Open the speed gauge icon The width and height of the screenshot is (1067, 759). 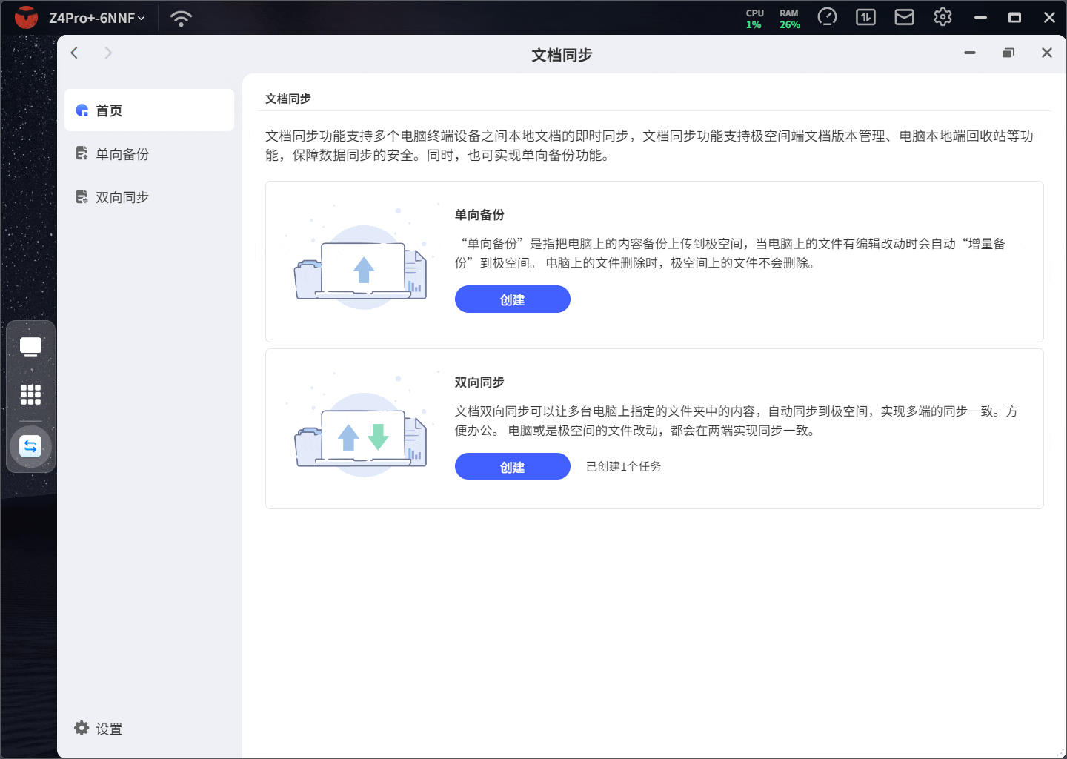click(827, 17)
